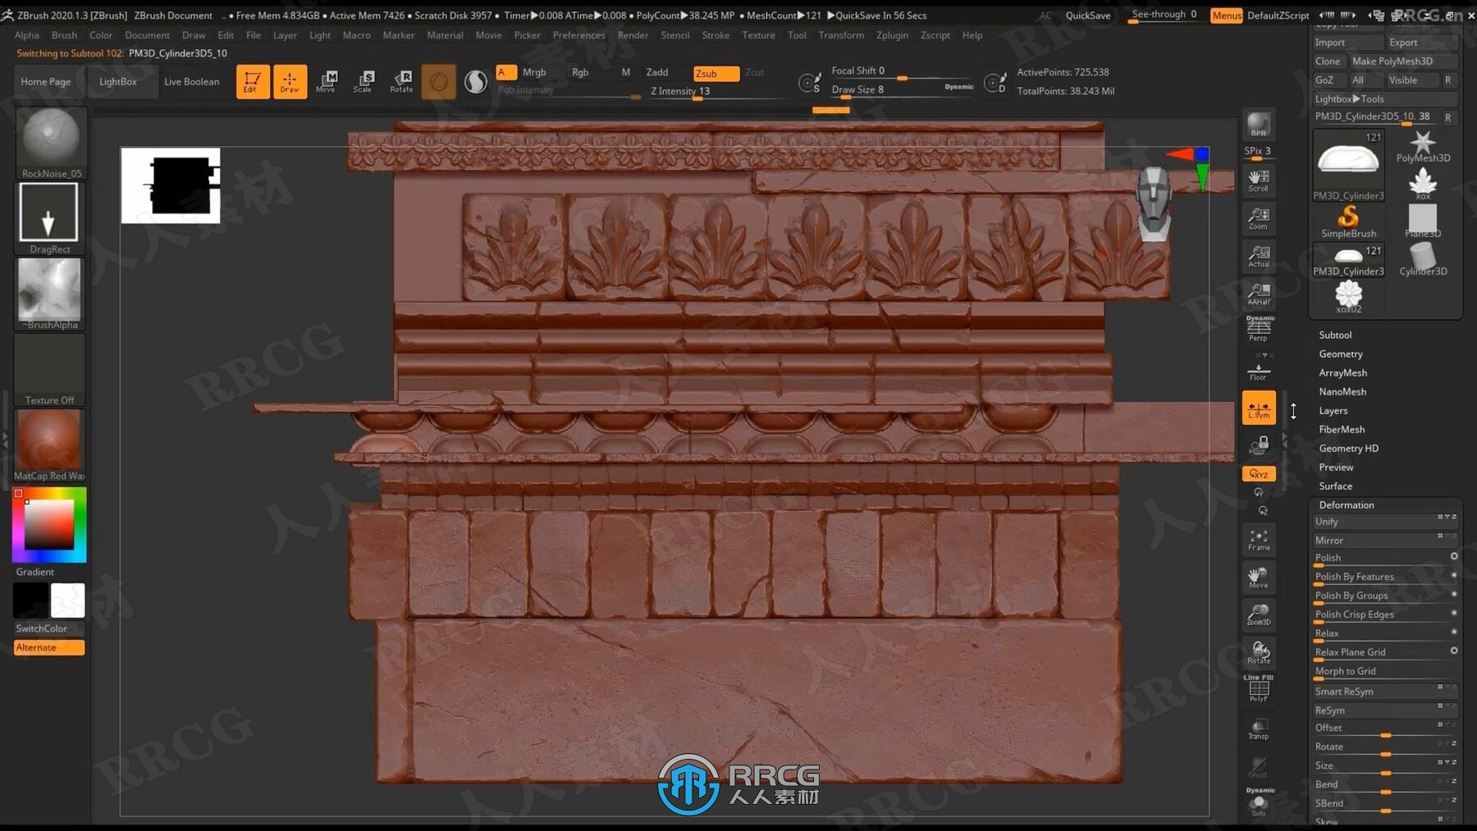The image size is (1477, 831).
Task: Expand the Geometry HD section
Action: 1348,448
